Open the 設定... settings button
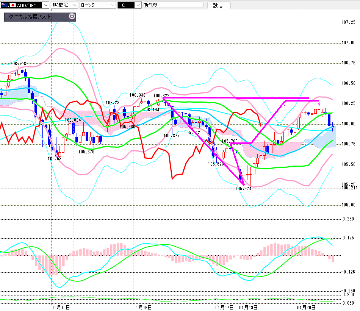The height and width of the screenshot is (311, 360). point(219,5)
